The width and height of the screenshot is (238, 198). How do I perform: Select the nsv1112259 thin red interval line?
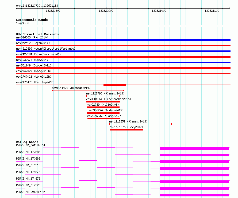pyautogui.click(x=141, y=124)
